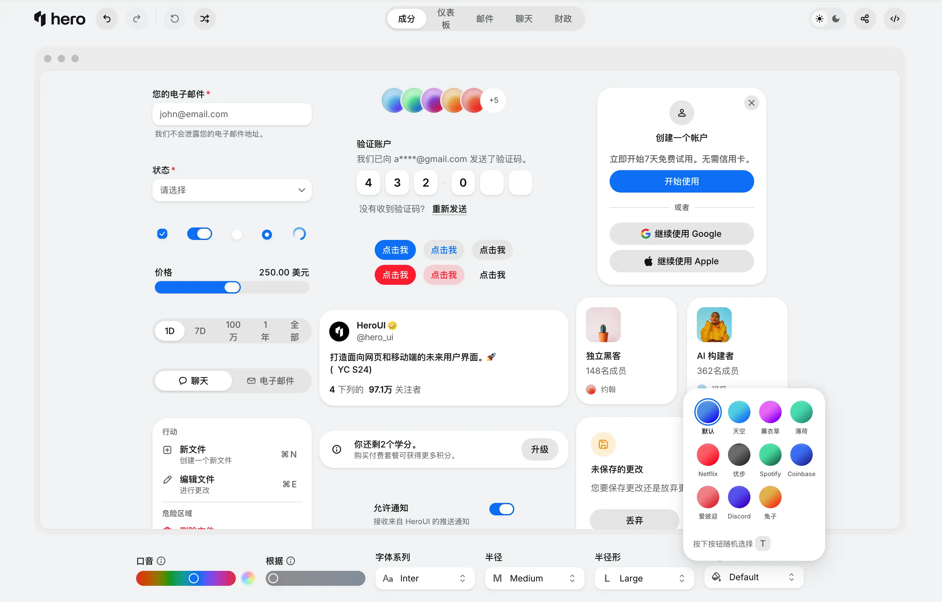Click the +5 avatar overflow badge
Screen dimensions: 942x602
pos(494,100)
